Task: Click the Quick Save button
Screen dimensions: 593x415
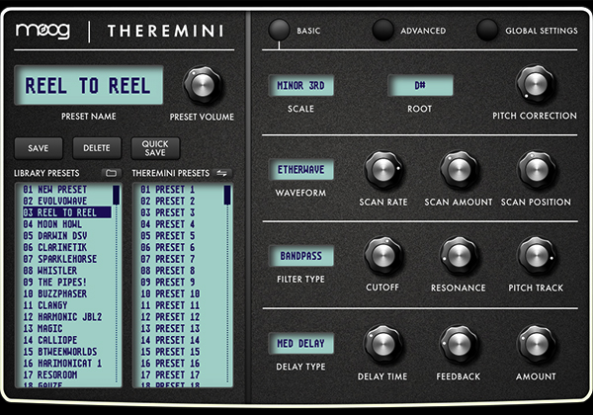Action: 155,148
